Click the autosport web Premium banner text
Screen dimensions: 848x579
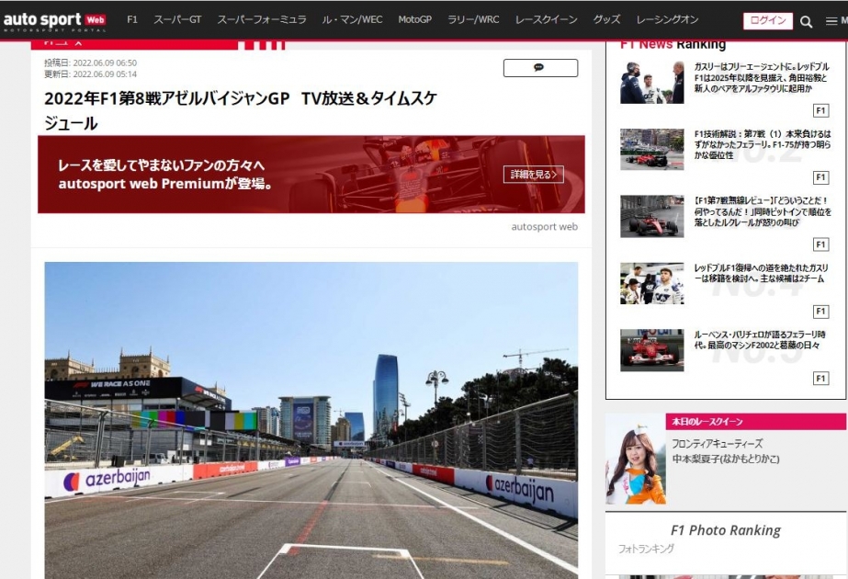[165, 175]
